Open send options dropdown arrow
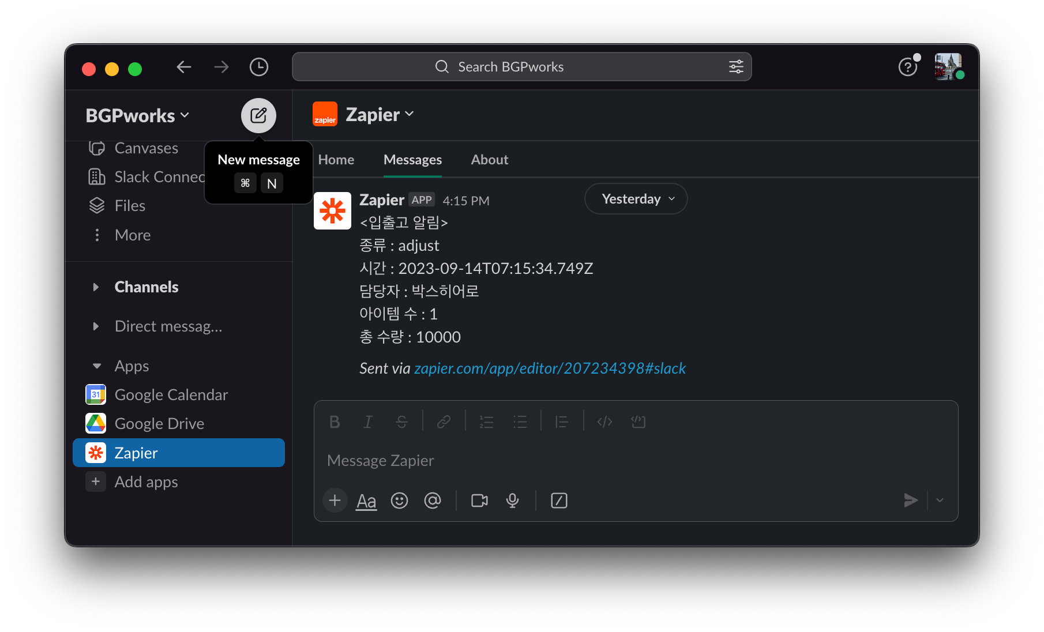This screenshot has height=632, width=1044. click(x=940, y=501)
